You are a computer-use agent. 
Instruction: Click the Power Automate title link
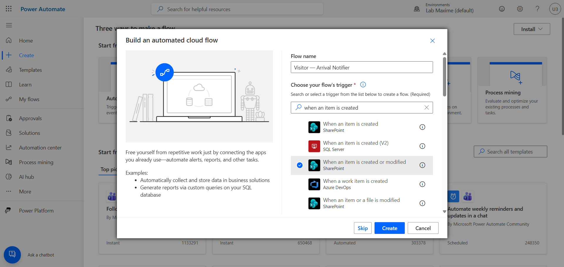(43, 9)
